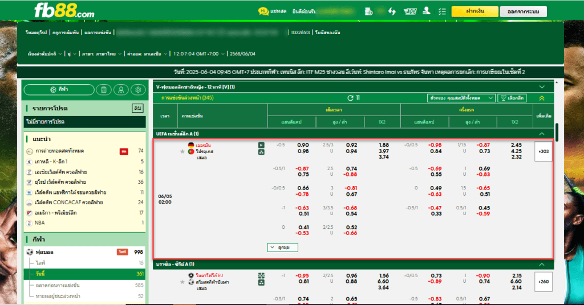This screenshot has width=584, height=305.
Task: Bet Germany 1X2 home win odds 1.88
Action: tap(384, 145)
